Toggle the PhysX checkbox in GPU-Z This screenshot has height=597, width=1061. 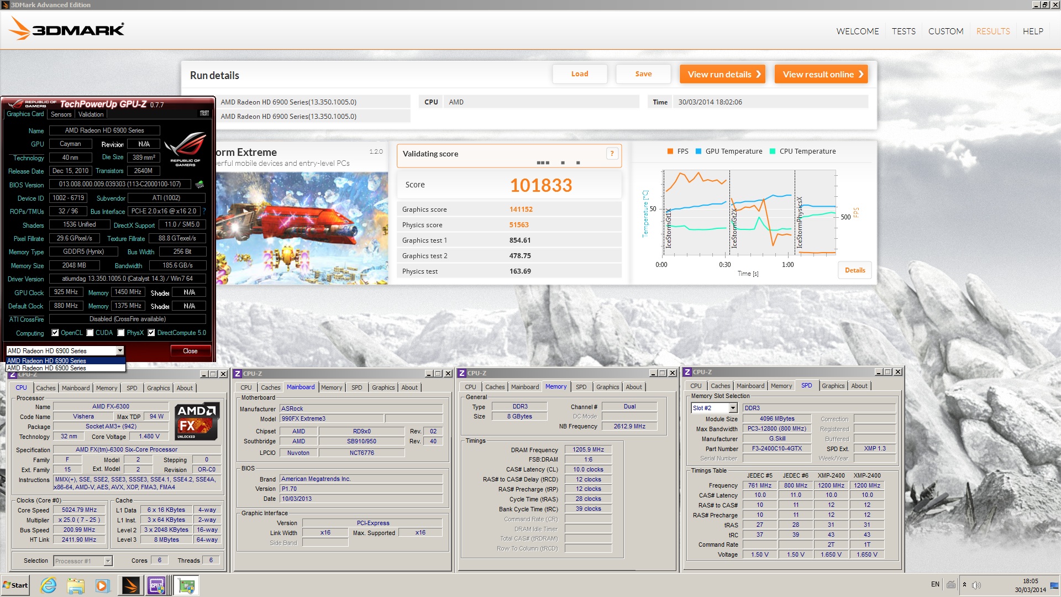click(120, 333)
